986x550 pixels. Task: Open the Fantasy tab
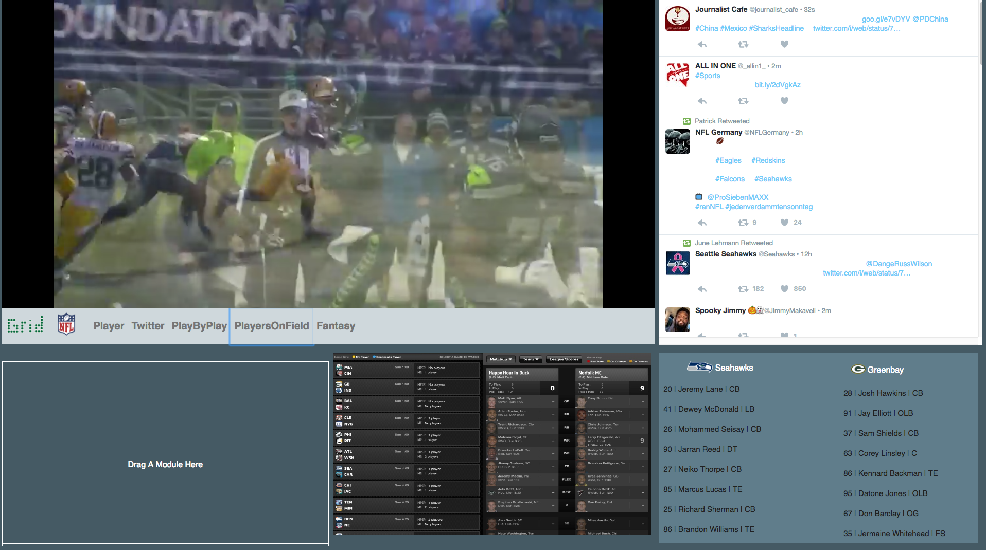(336, 326)
